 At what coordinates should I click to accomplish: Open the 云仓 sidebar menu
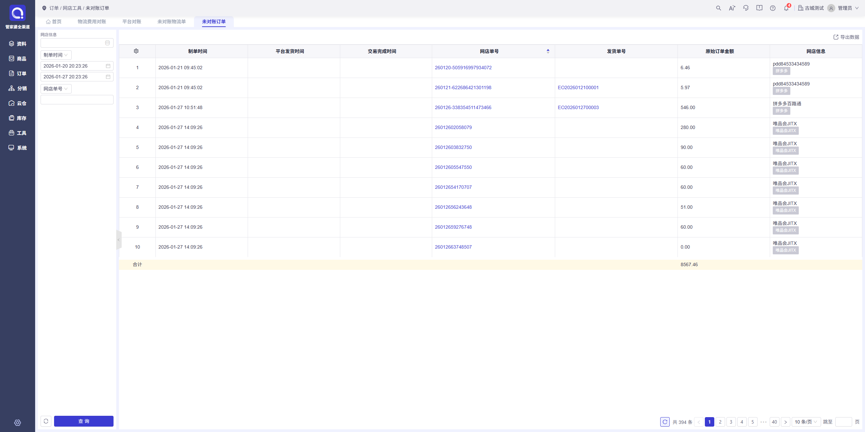click(18, 103)
